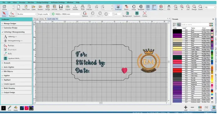Toggle the Grid display
Screen dimensions: 218x114
(148, 7)
